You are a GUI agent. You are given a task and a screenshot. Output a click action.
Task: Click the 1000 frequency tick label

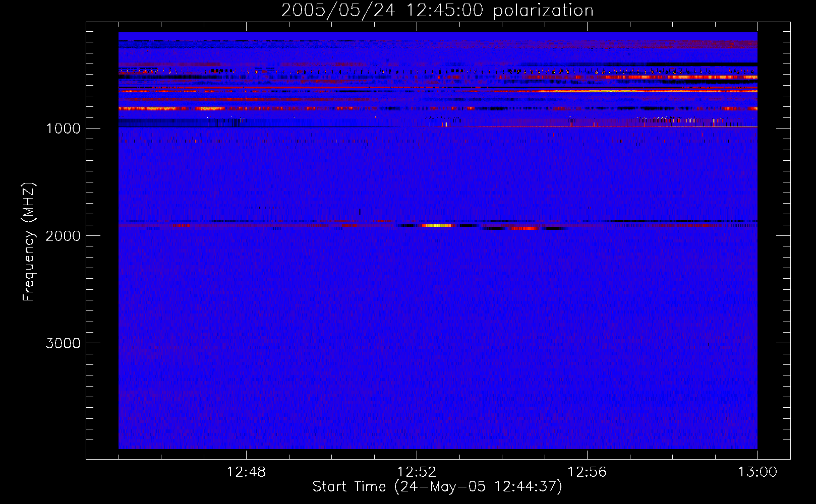63,129
